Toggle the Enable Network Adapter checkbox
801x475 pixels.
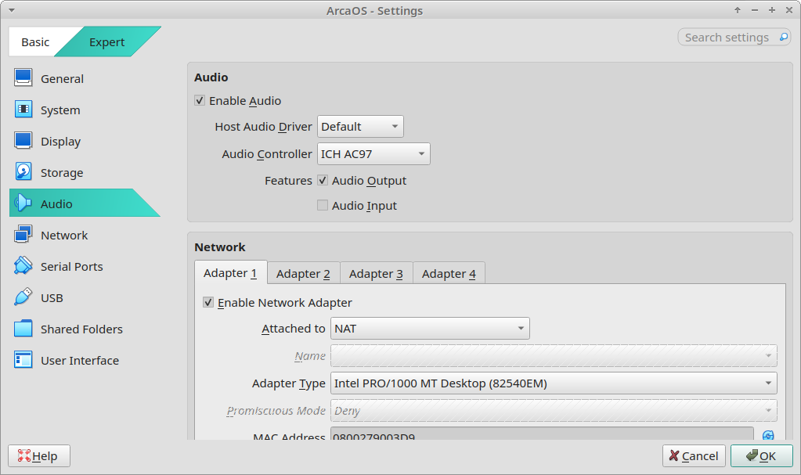point(208,302)
